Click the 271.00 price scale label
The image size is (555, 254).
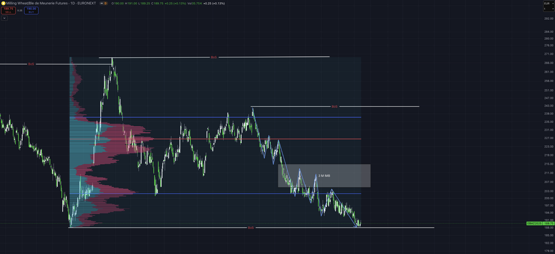[x=549, y=54]
